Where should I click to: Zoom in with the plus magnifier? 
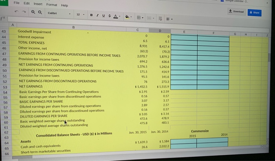33,12
